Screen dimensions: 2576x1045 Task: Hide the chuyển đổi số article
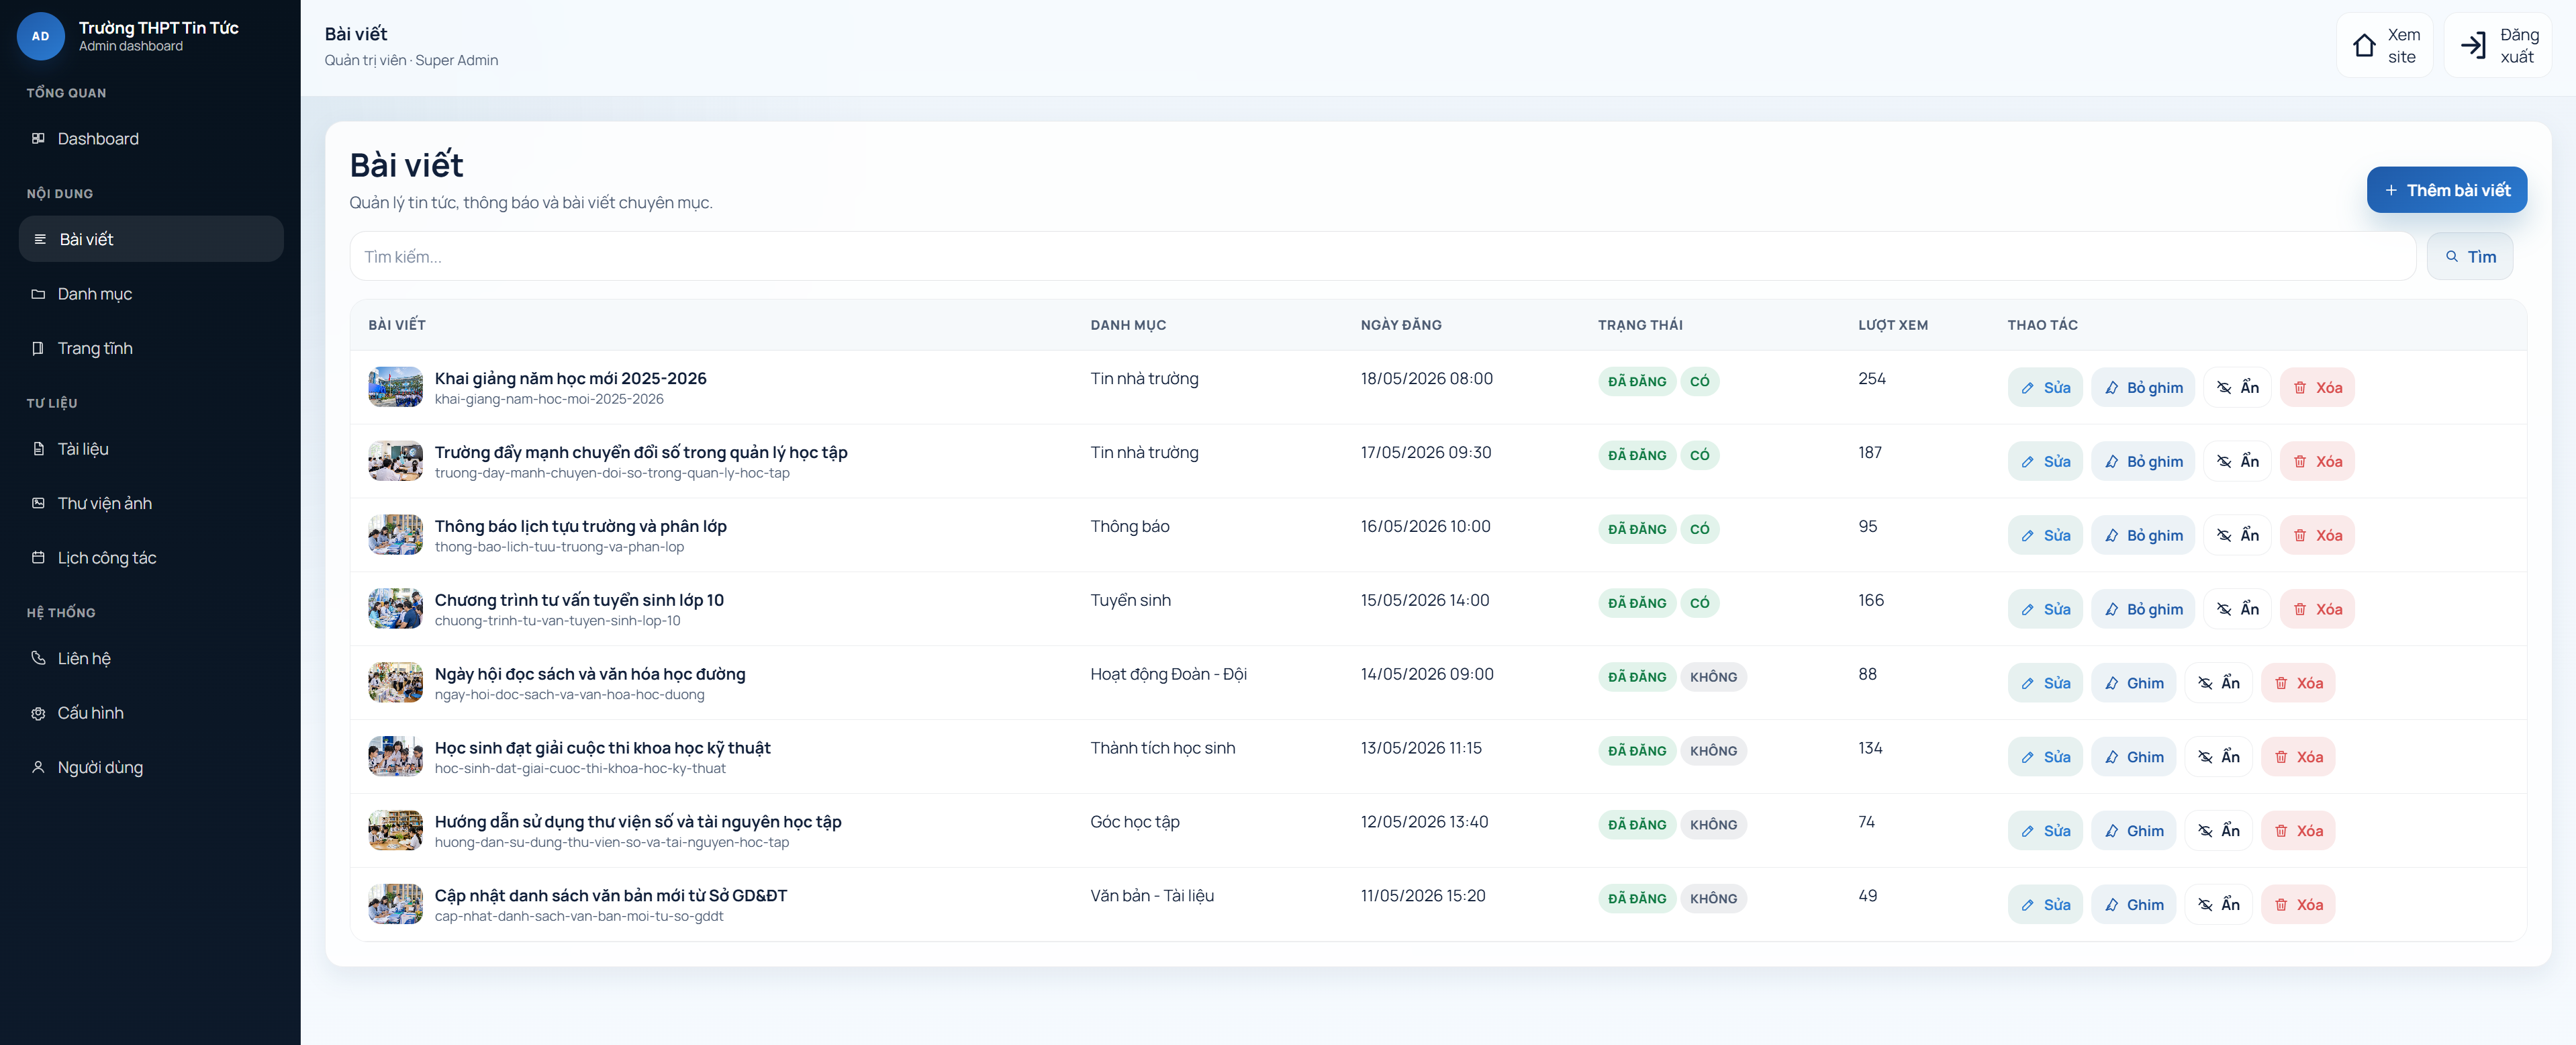coord(2238,462)
